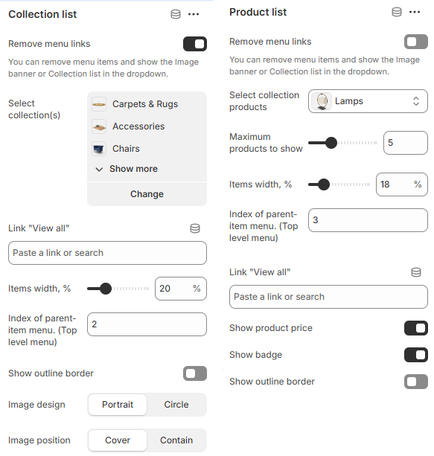The height and width of the screenshot is (456, 434).
Task: Click database icon for Product list View all link
Action: pos(416,272)
